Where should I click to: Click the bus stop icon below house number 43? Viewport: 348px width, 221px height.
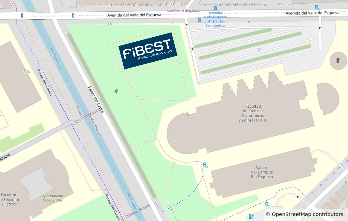[x=215, y=8]
